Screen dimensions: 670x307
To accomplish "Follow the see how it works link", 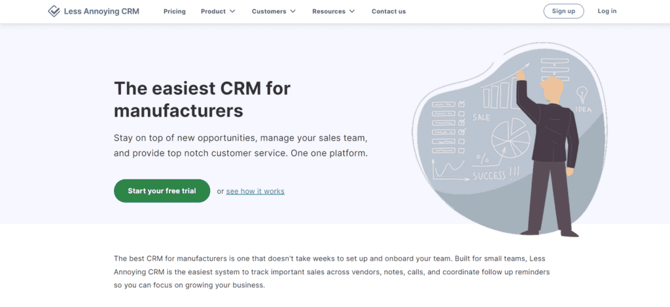I will [255, 191].
